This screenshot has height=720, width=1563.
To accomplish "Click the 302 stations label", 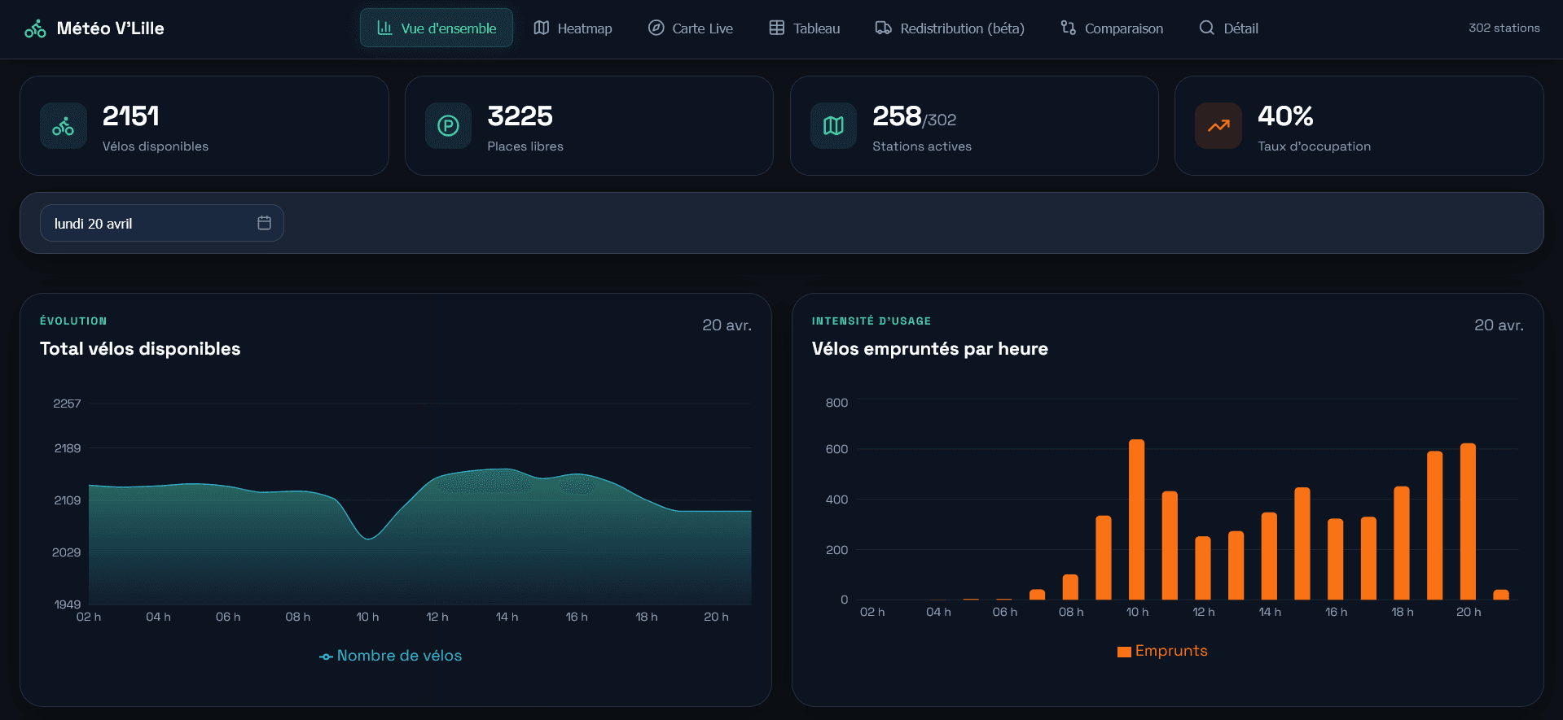I will (x=1504, y=28).
